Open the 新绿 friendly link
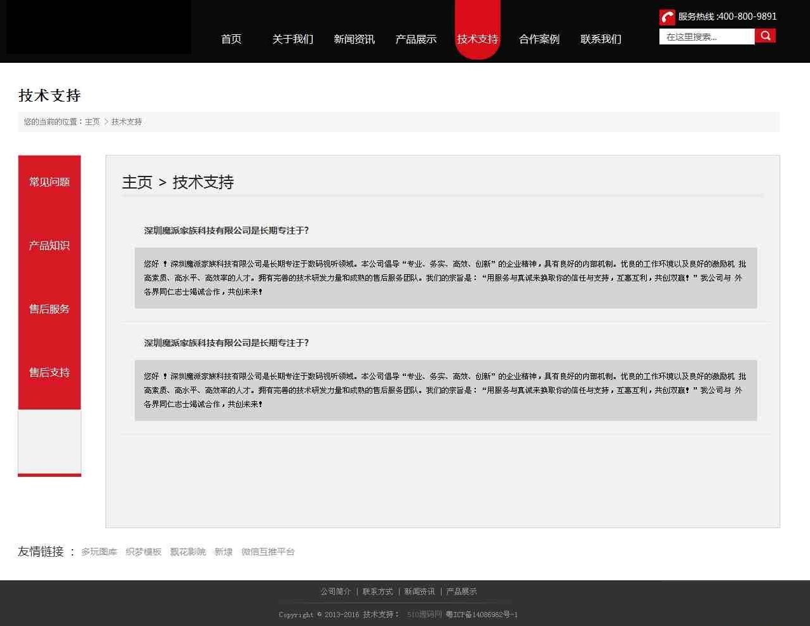 click(x=224, y=552)
